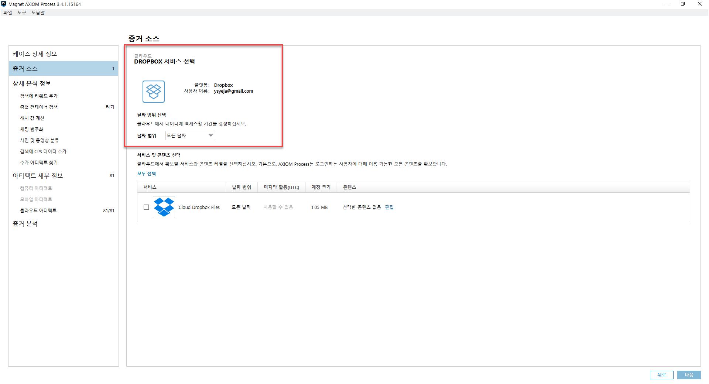Click the 뒤로 button

661,375
